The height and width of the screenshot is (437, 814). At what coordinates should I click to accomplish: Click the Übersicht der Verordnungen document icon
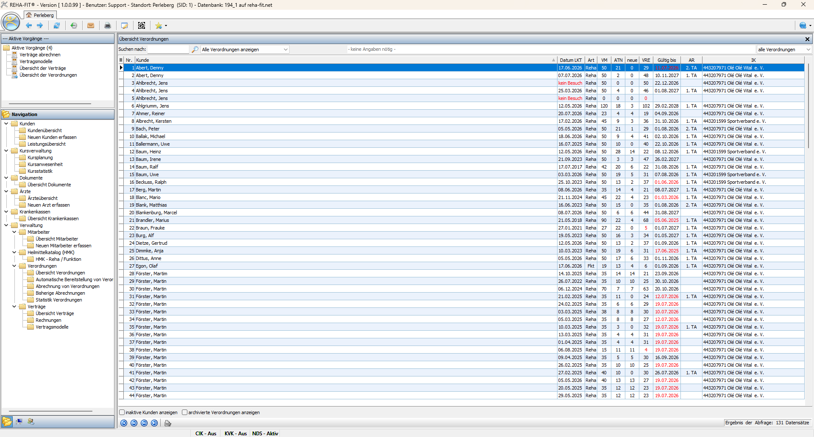click(15, 75)
